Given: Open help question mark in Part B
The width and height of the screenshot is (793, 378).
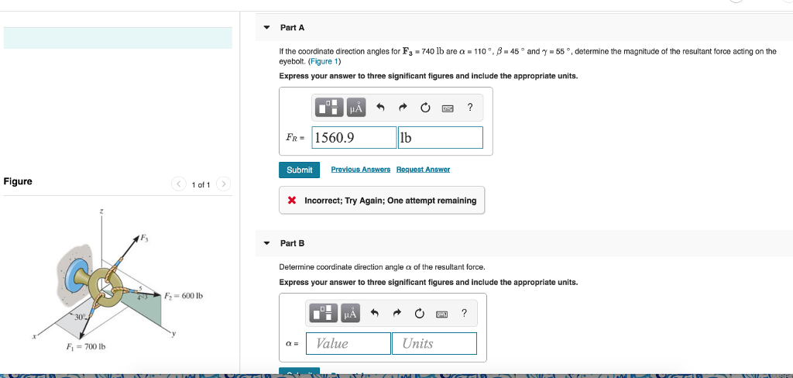Looking at the screenshot, I should [x=465, y=314].
